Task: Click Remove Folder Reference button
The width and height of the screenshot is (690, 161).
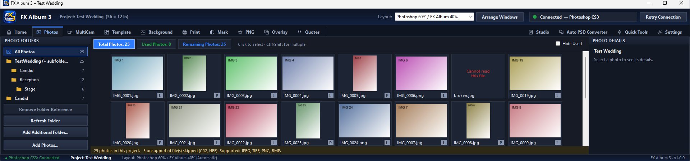Action: click(x=46, y=109)
